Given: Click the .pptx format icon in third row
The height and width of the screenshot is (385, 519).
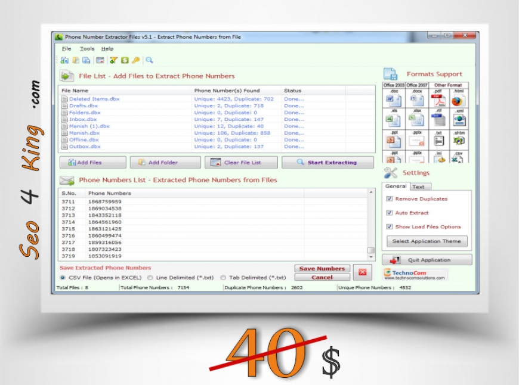Looking at the screenshot, I should pyautogui.click(x=417, y=141).
